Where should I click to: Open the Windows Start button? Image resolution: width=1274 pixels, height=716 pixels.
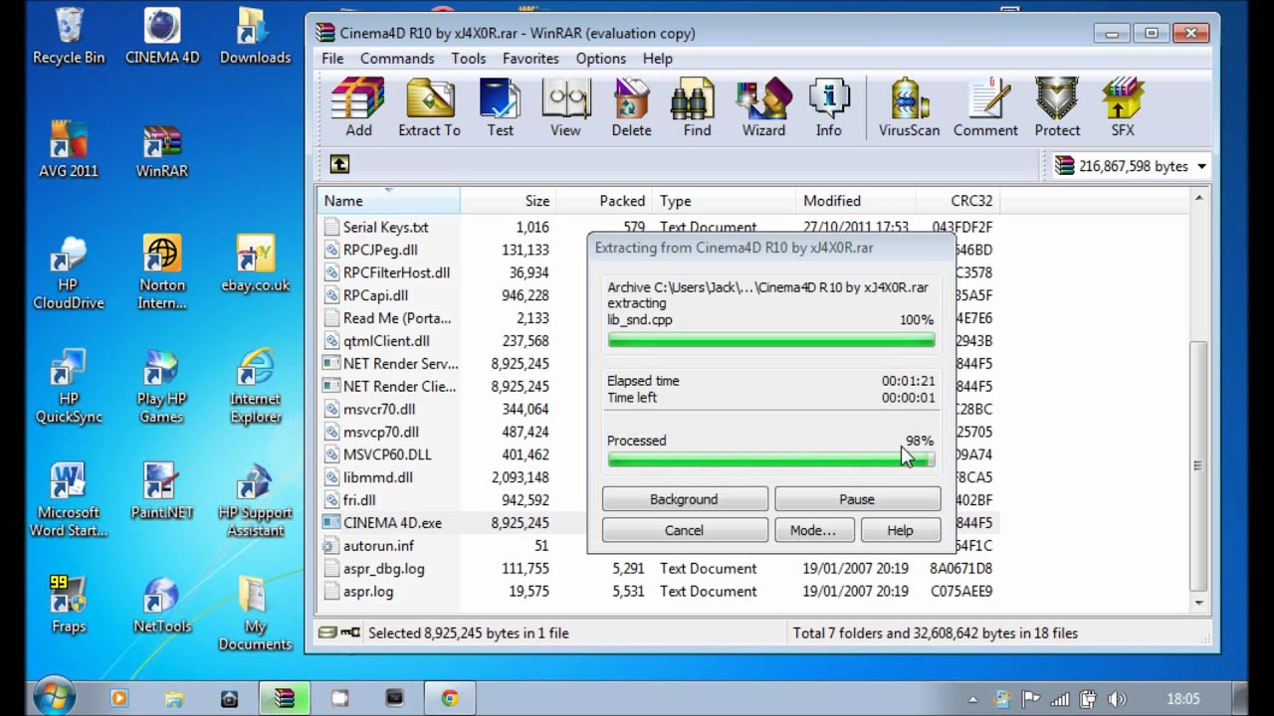click(x=53, y=696)
